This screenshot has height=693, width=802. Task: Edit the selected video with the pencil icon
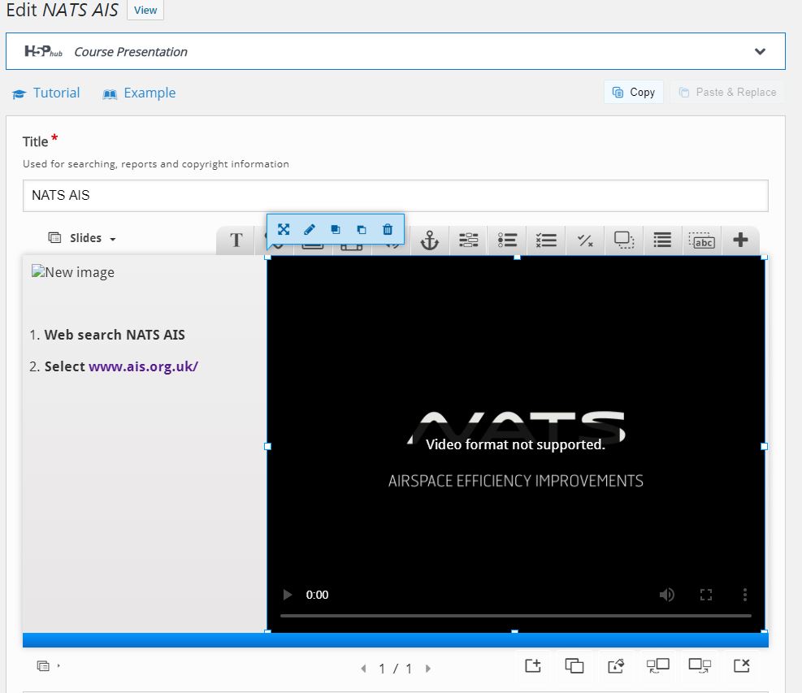309,229
